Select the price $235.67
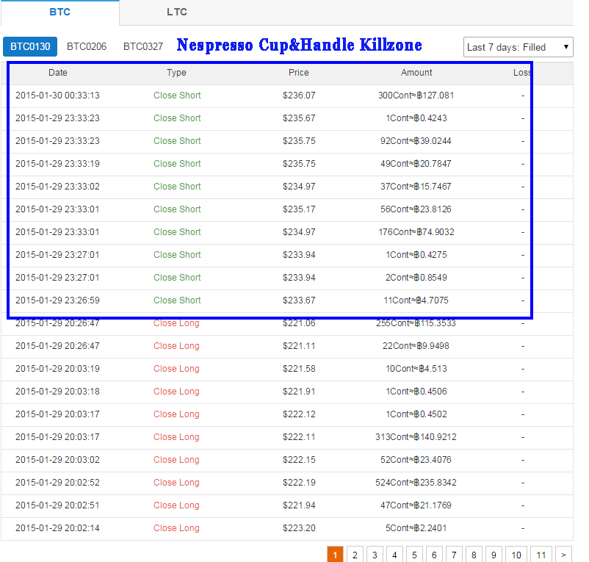The width and height of the screenshot is (589, 562). (x=299, y=118)
